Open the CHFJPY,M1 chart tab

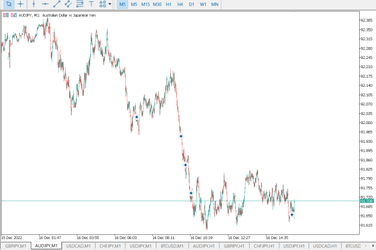click(x=110, y=246)
